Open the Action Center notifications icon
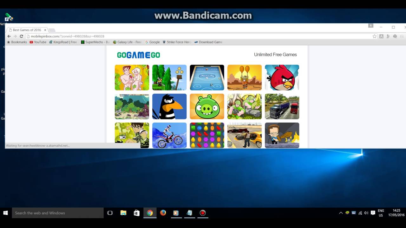Screen dimensions: 406x228 373,213
